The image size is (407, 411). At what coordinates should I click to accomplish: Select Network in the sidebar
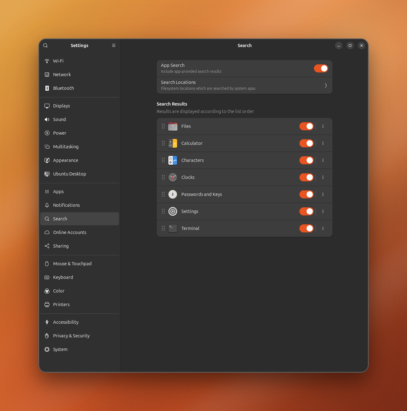[79, 75]
